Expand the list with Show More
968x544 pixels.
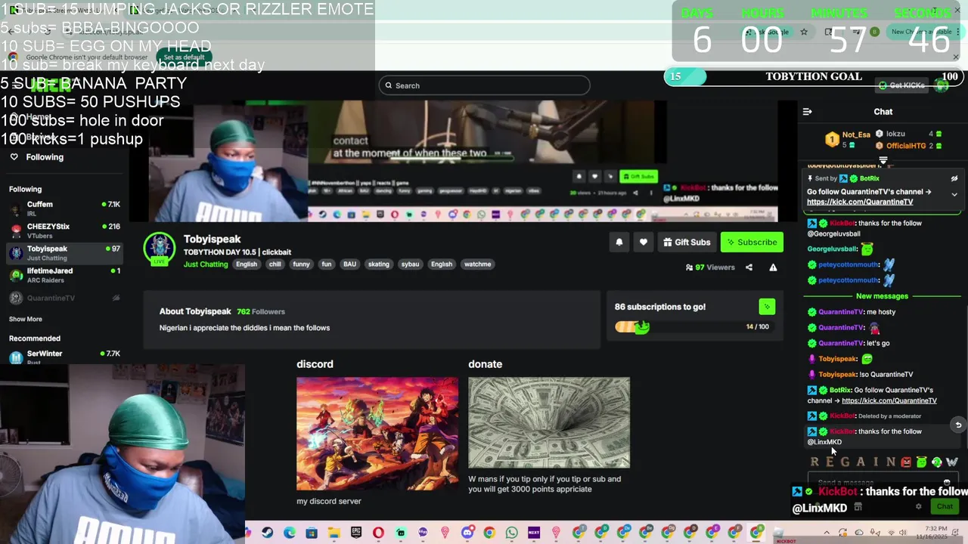[26, 319]
